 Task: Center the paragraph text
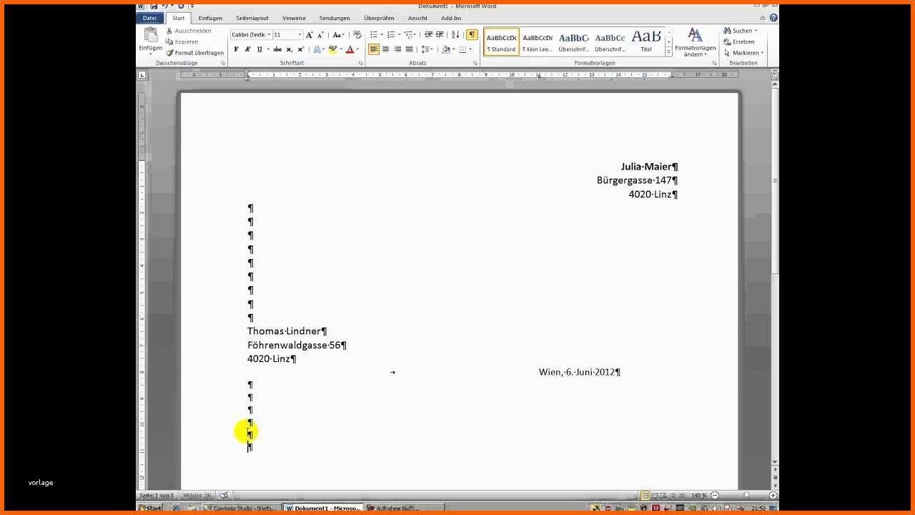click(386, 49)
